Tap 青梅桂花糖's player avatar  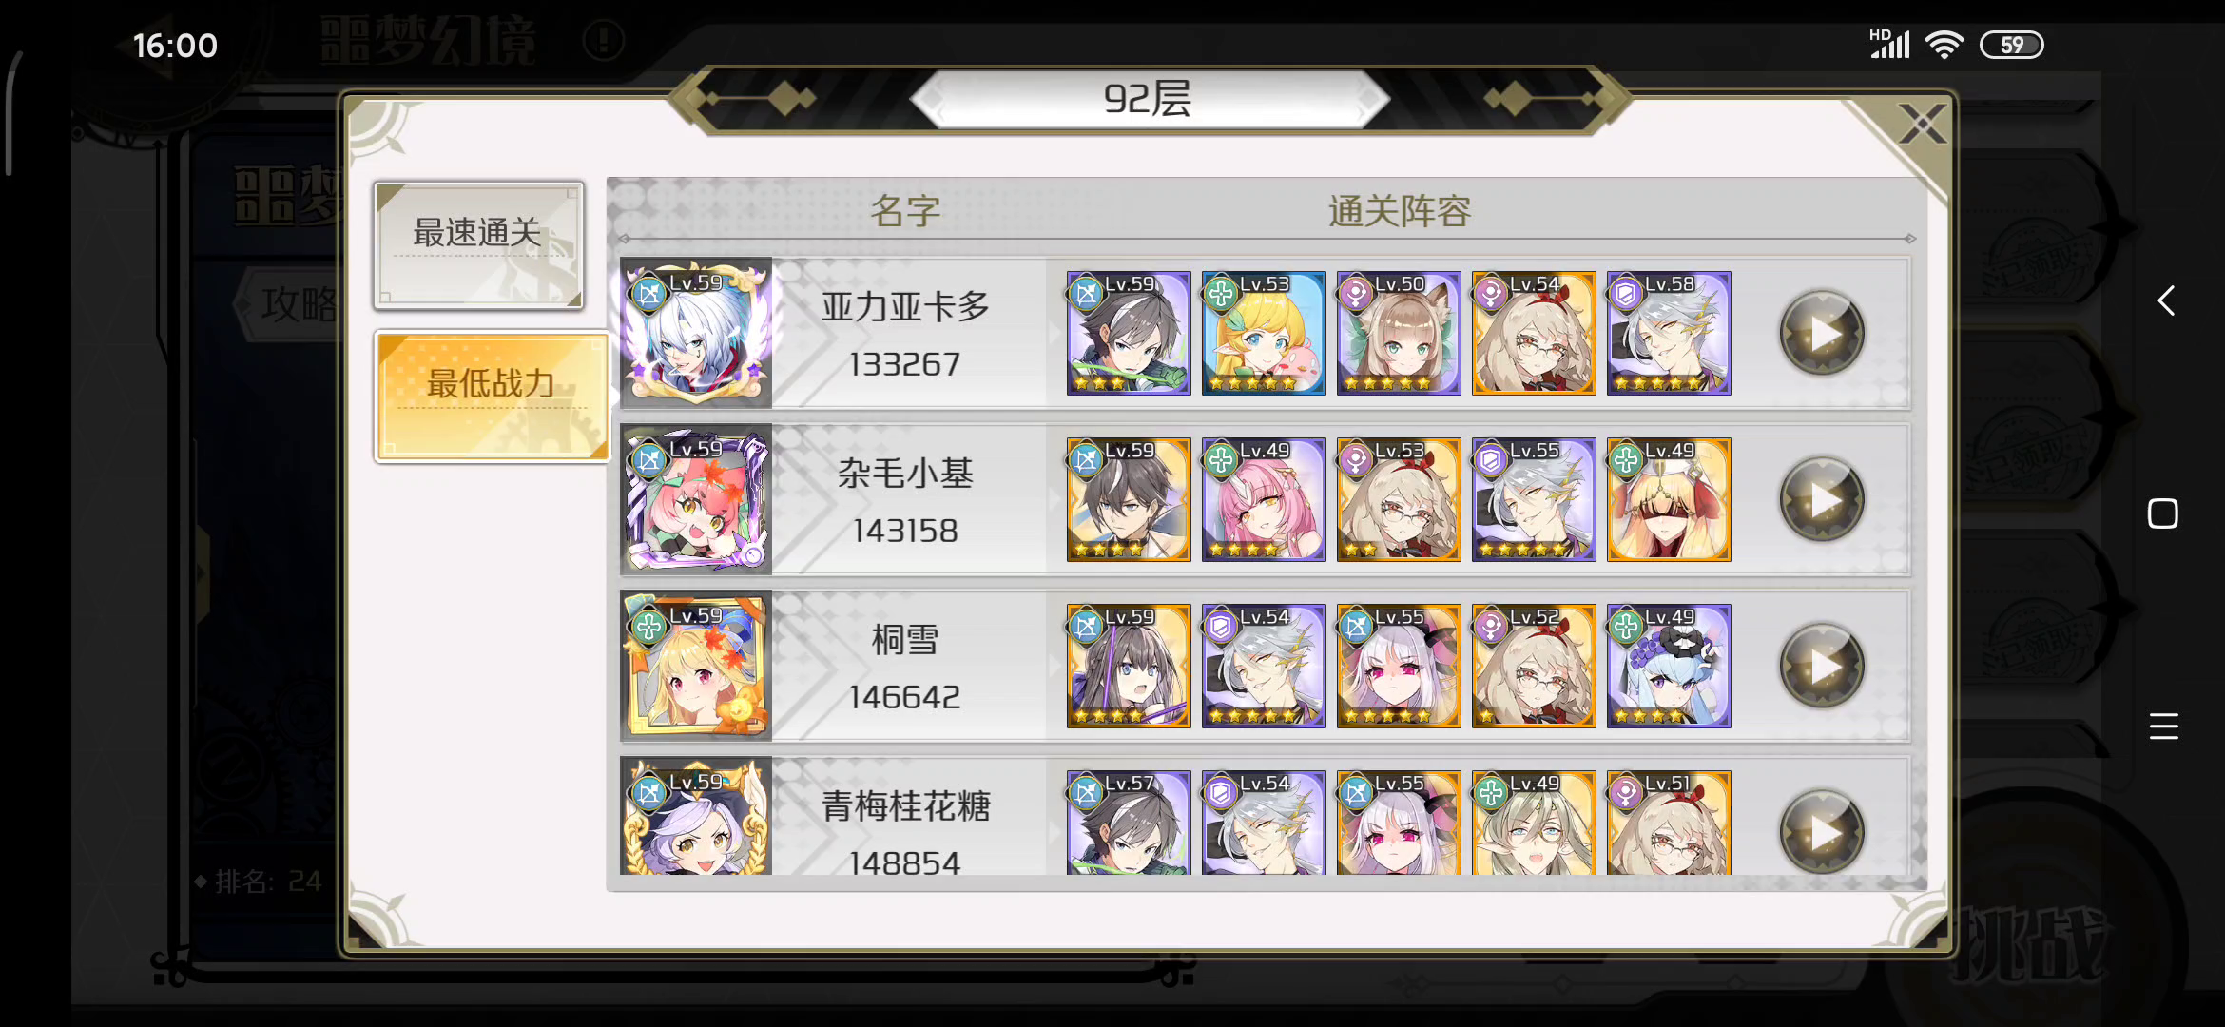(x=696, y=817)
